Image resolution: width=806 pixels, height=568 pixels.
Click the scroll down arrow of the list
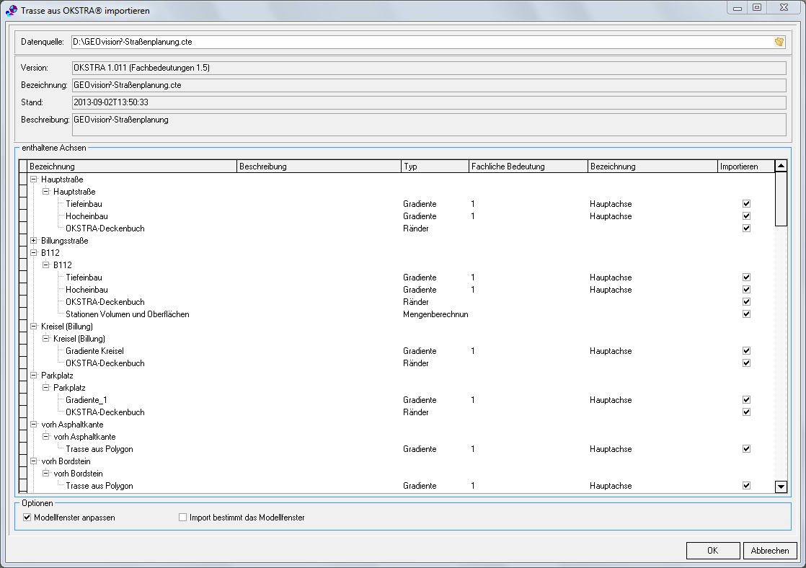(781, 487)
